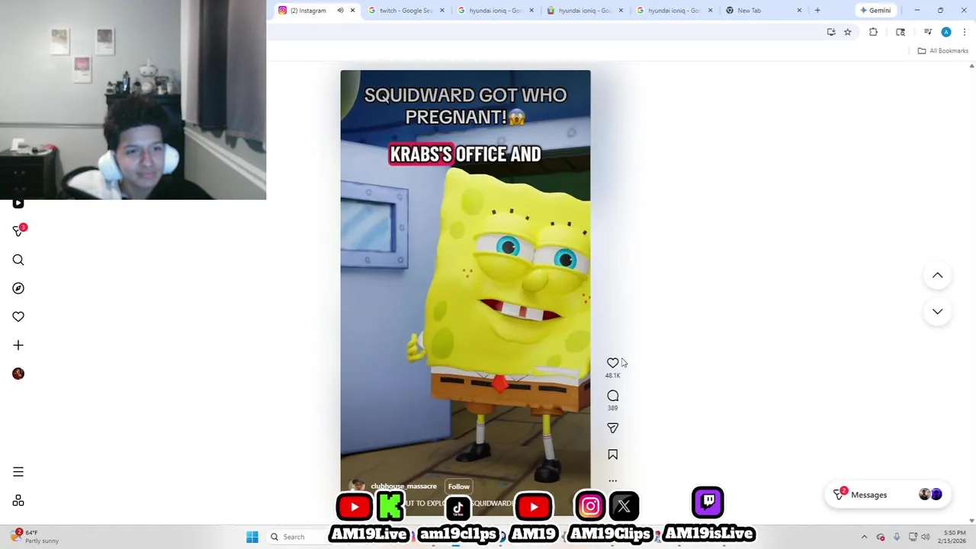Open Chrome profile avatar A
Image resolution: width=976 pixels, height=549 pixels.
[x=946, y=32]
